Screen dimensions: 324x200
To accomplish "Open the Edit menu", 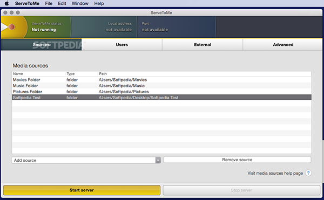I will click(62, 4).
